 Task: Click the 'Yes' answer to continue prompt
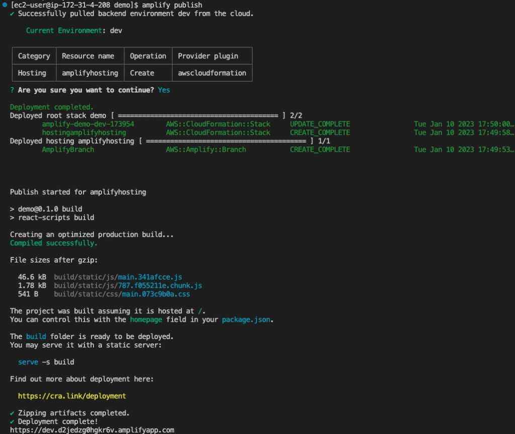tap(164, 90)
